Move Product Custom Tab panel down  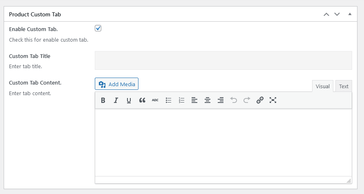pyautogui.click(x=337, y=14)
